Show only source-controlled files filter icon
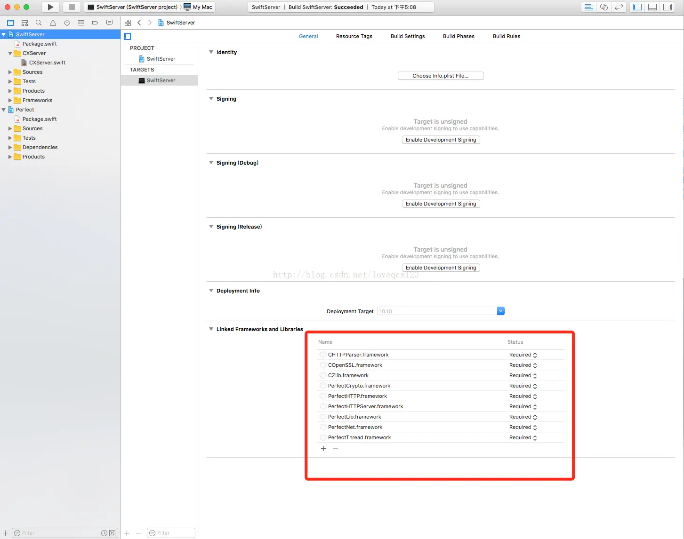The image size is (684, 539). [112, 533]
